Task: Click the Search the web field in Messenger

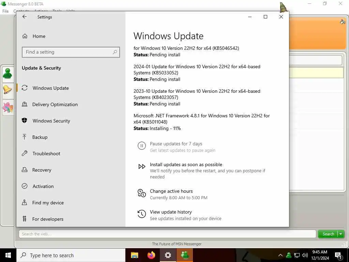Action: 167,234
